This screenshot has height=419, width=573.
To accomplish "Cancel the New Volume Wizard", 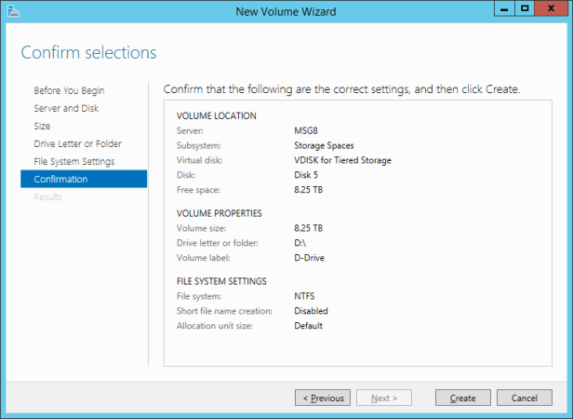I will pos(525,398).
